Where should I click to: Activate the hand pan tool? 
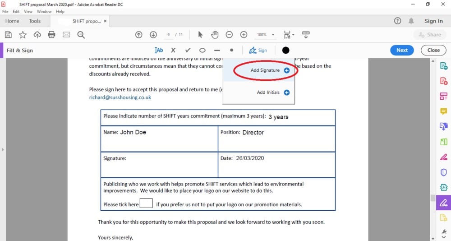point(215,35)
